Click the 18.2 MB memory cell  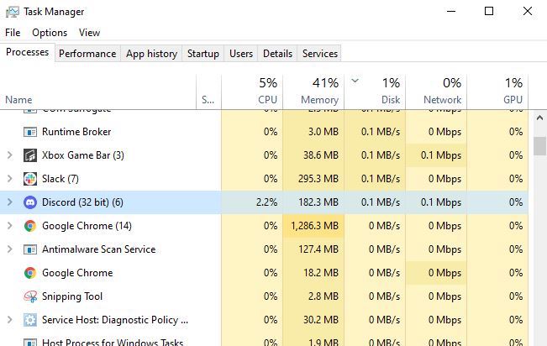click(x=313, y=273)
